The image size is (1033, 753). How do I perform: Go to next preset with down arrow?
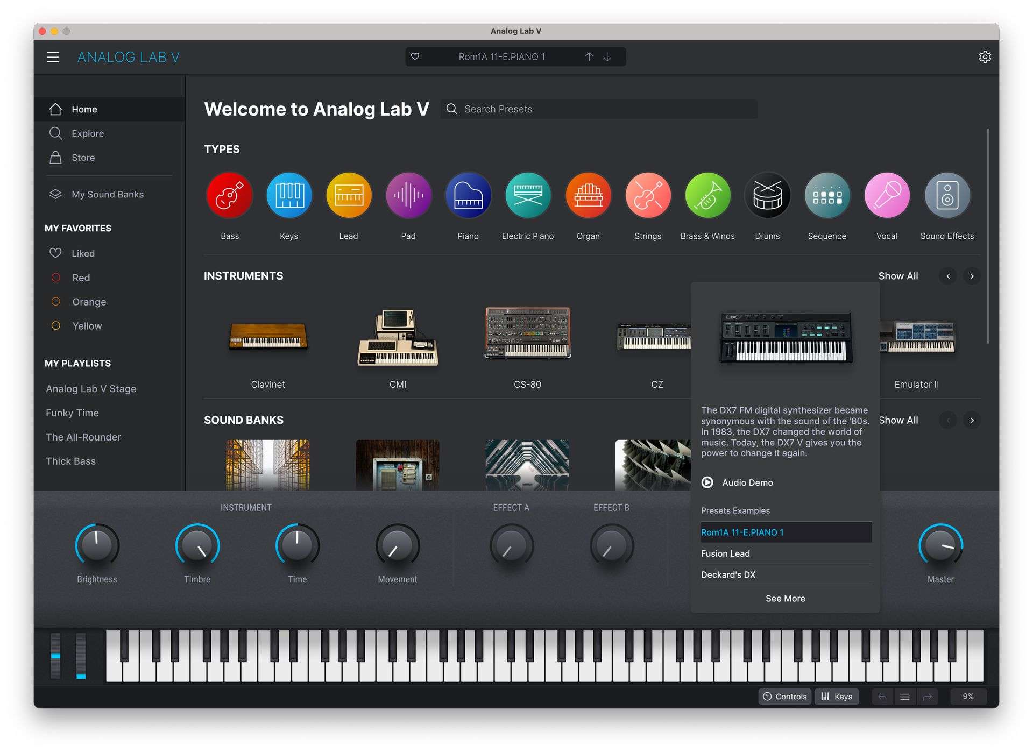[x=607, y=56]
